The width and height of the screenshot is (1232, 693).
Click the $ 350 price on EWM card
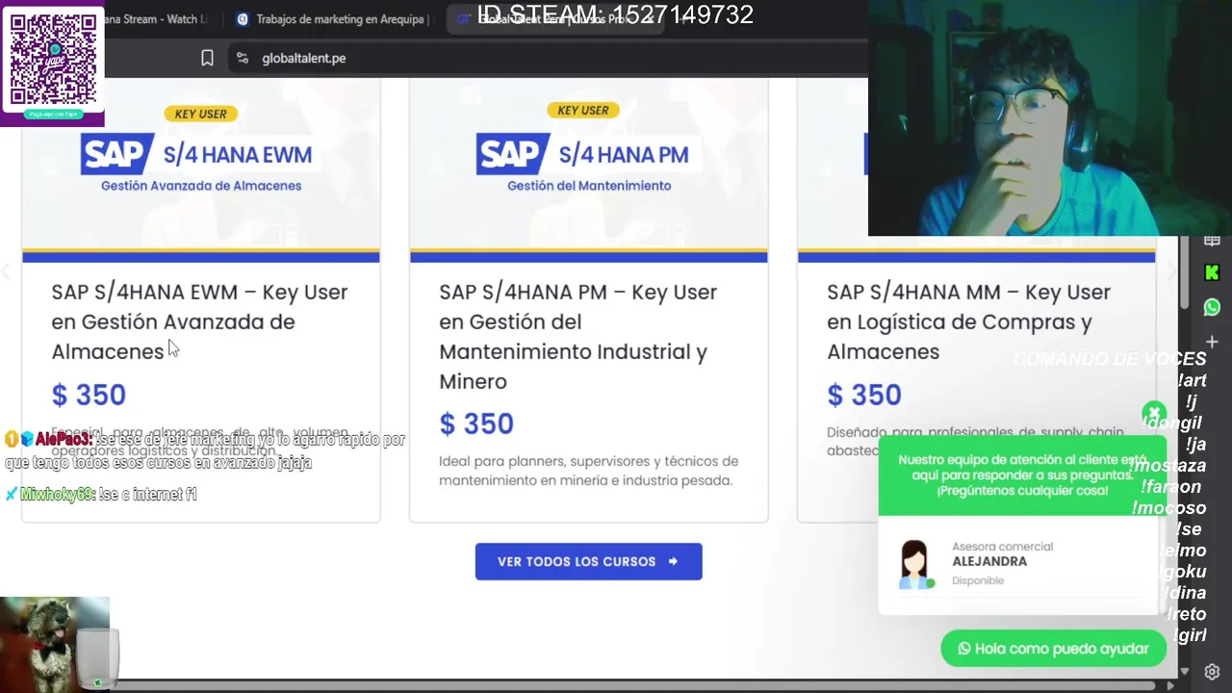point(89,395)
